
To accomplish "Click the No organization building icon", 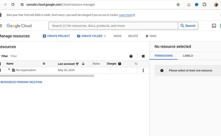I will (x=13, y=70).
